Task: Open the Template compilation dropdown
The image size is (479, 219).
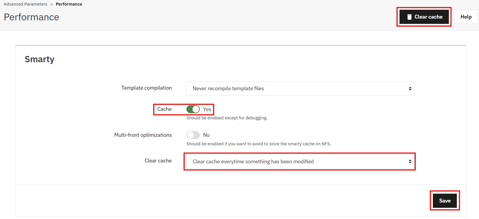Action: [300, 88]
